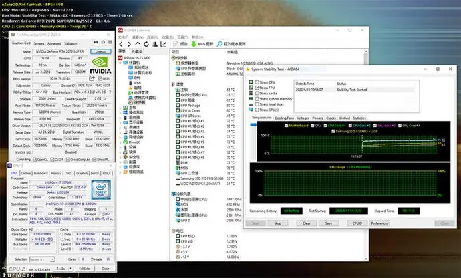
Task: Open the AIDA64 report page icon
Action: click(176, 44)
